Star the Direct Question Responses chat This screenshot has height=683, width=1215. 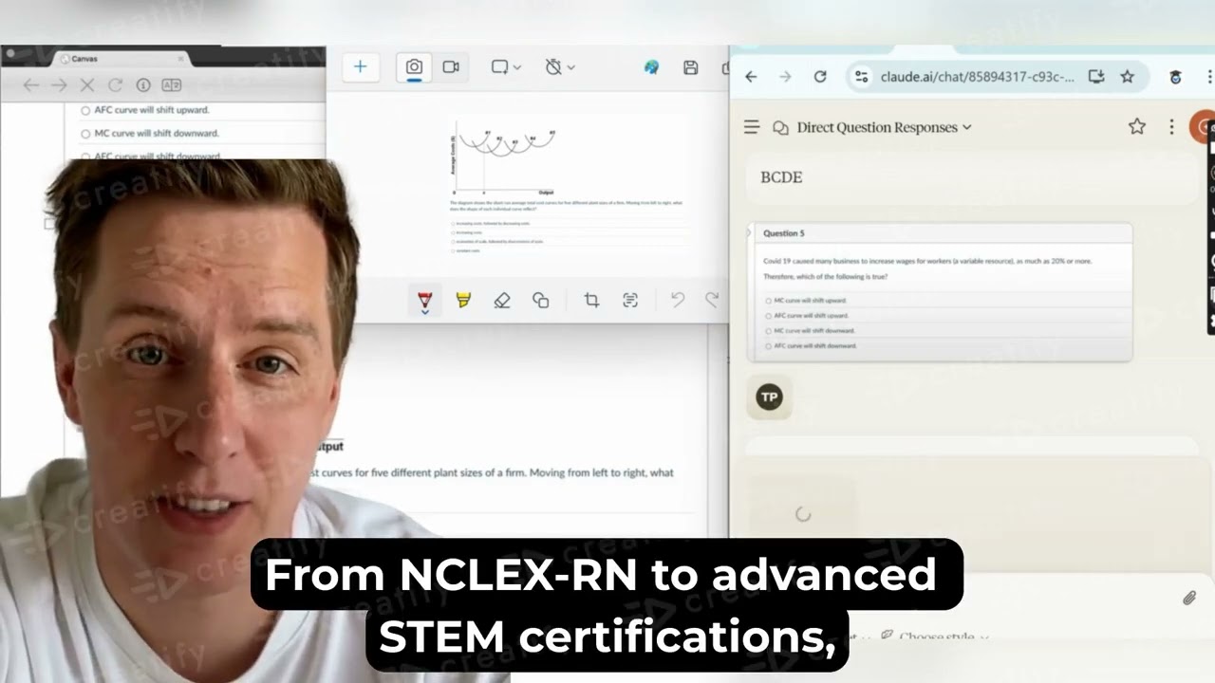[1137, 126]
